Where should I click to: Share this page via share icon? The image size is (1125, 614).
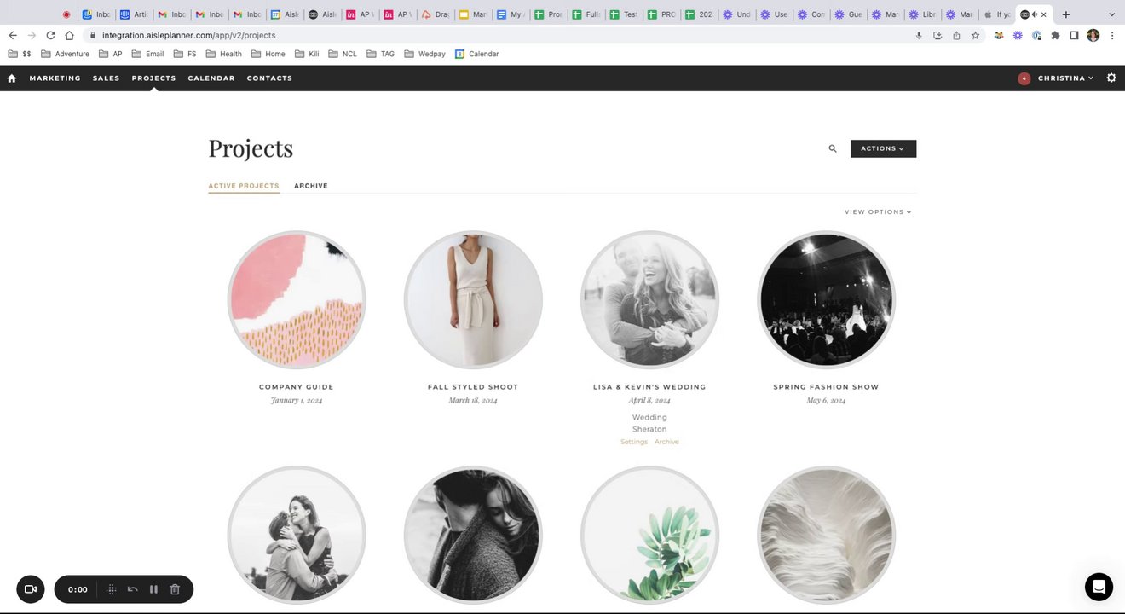tap(956, 35)
